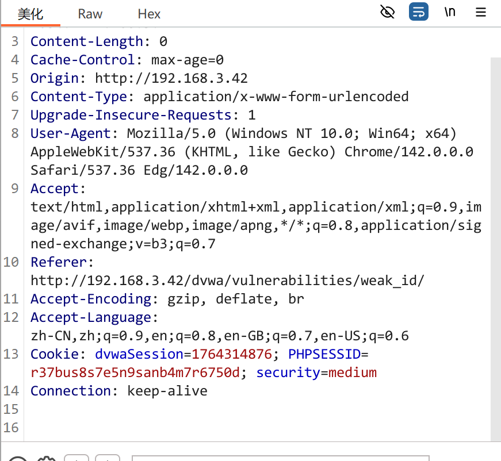The width and height of the screenshot is (501, 461).
Task: Click the Accept header name on line 9
Action: click(x=54, y=189)
